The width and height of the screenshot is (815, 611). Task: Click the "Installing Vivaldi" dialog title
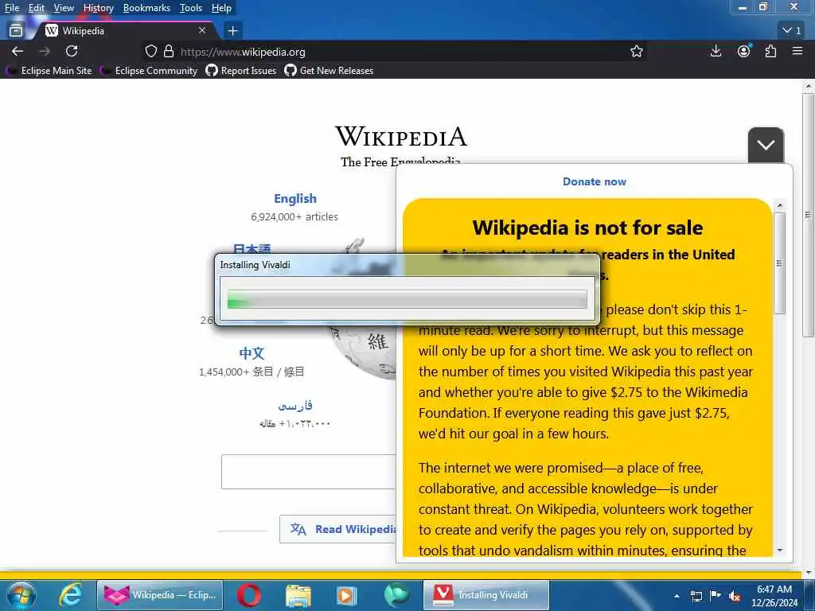tap(255, 265)
